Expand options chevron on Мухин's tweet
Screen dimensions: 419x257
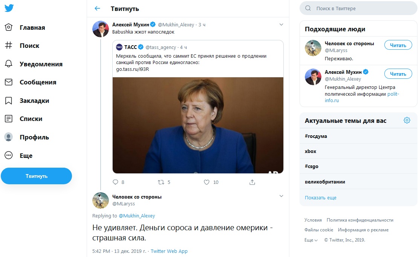point(281,24)
